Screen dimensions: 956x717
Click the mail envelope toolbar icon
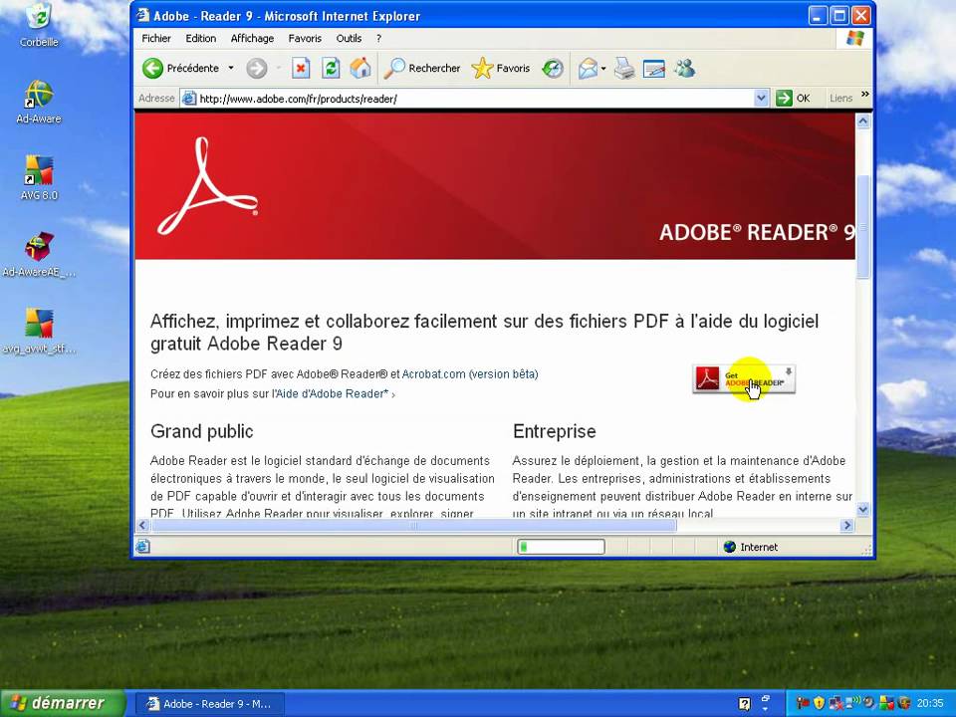[588, 69]
